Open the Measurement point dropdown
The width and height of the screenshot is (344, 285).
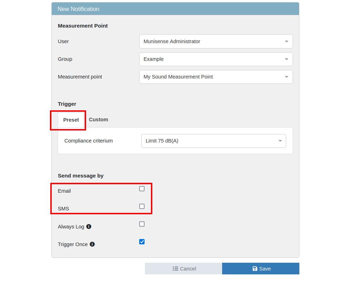[216, 77]
